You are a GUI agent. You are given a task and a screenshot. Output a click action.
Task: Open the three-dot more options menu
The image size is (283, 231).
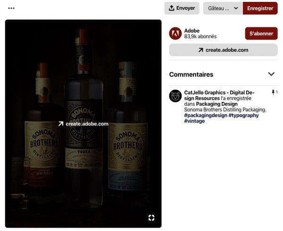coord(11,8)
